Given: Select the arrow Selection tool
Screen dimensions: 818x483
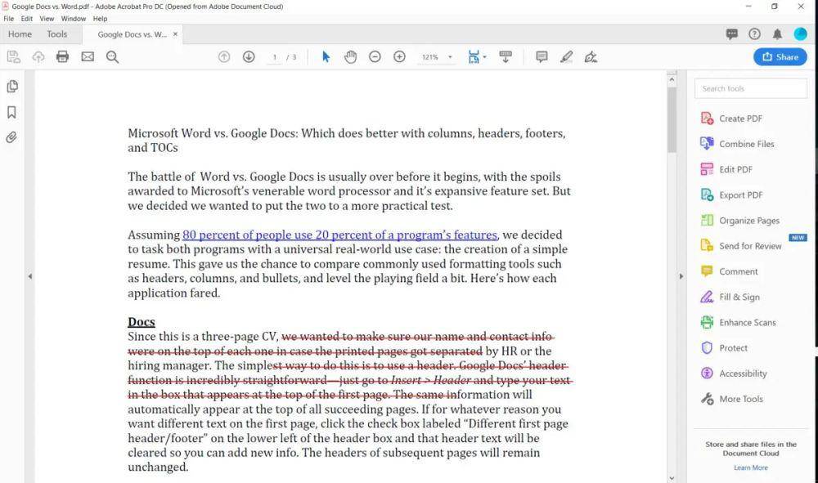Looking at the screenshot, I should pyautogui.click(x=326, y=56).
